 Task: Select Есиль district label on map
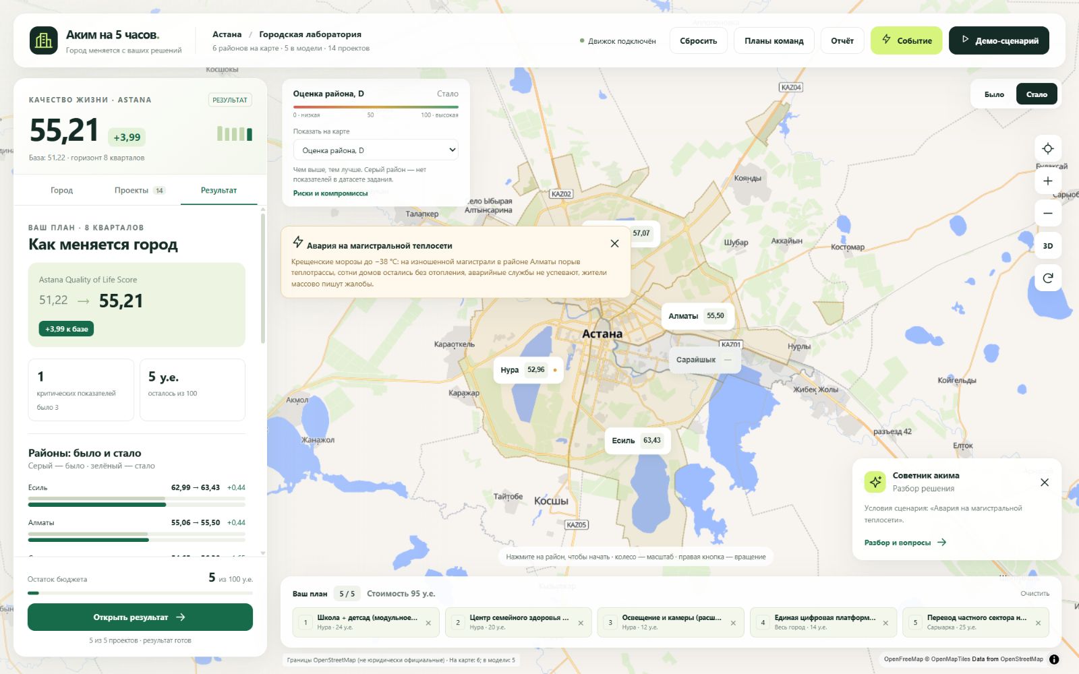(637, 441)
